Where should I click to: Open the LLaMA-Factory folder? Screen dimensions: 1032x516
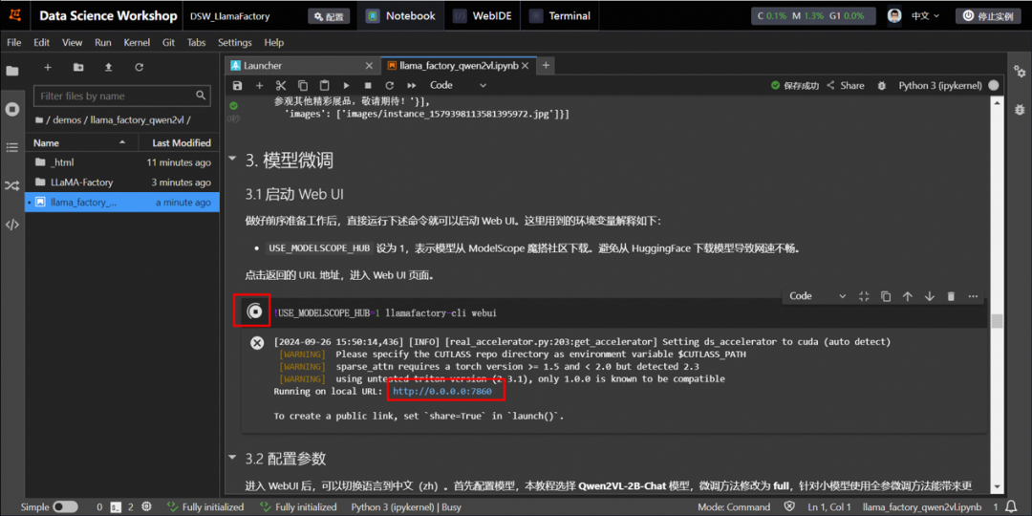[81, 183]
